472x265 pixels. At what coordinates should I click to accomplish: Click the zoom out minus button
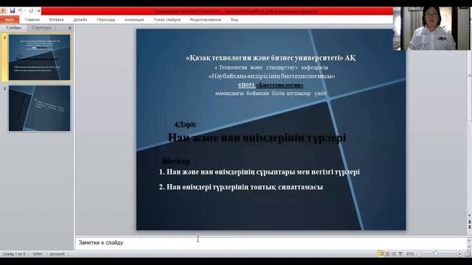[x=420, y=254]
